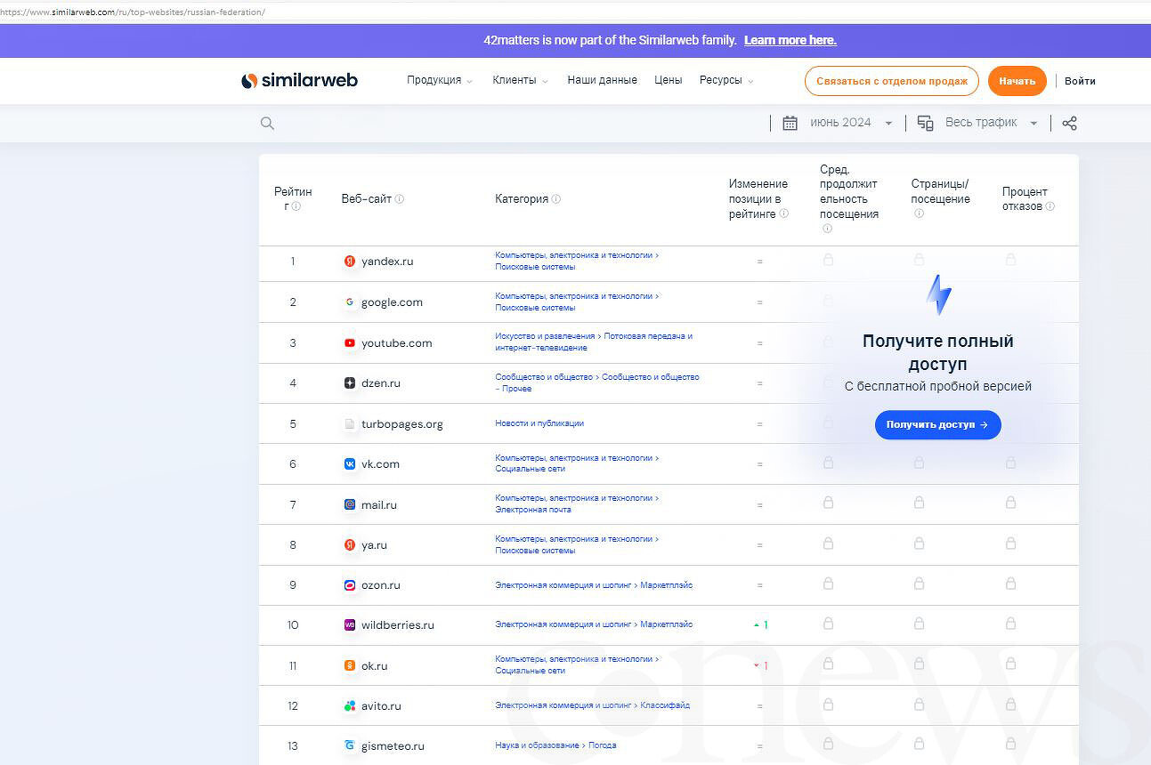Click the Получить доступ button

pyautogui.click(x=938, y=425)
